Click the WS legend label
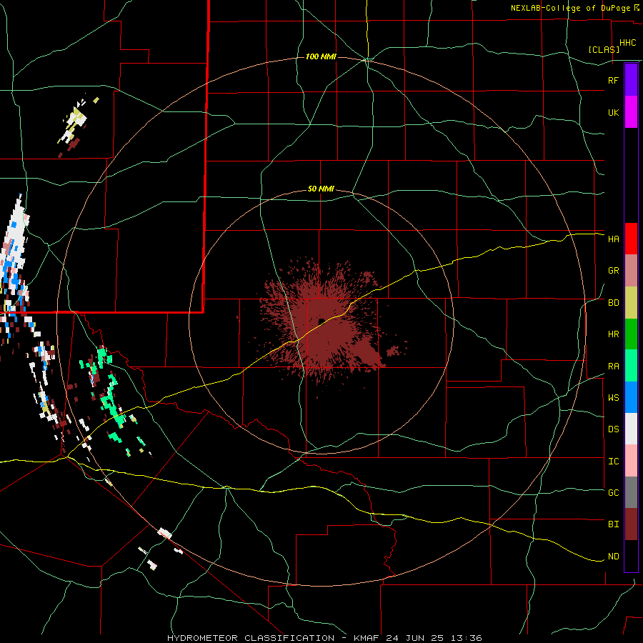The image size is (643, 643). tap(613, 397)
